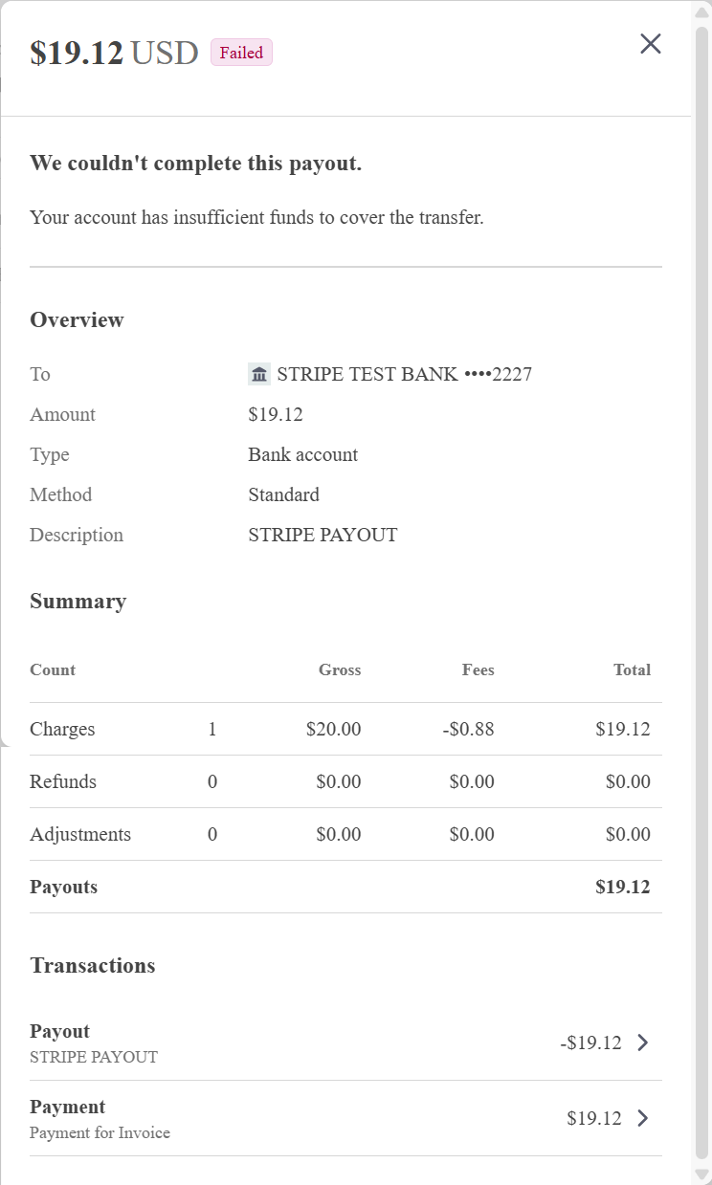Screen dimensions: 712x1185
Task: Select the Payment for Invoice subtitle
Action: (x=100, y=1132)
